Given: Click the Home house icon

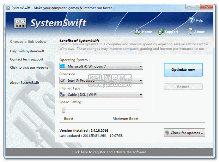Looking at the screenshot, I should point(138,31).
